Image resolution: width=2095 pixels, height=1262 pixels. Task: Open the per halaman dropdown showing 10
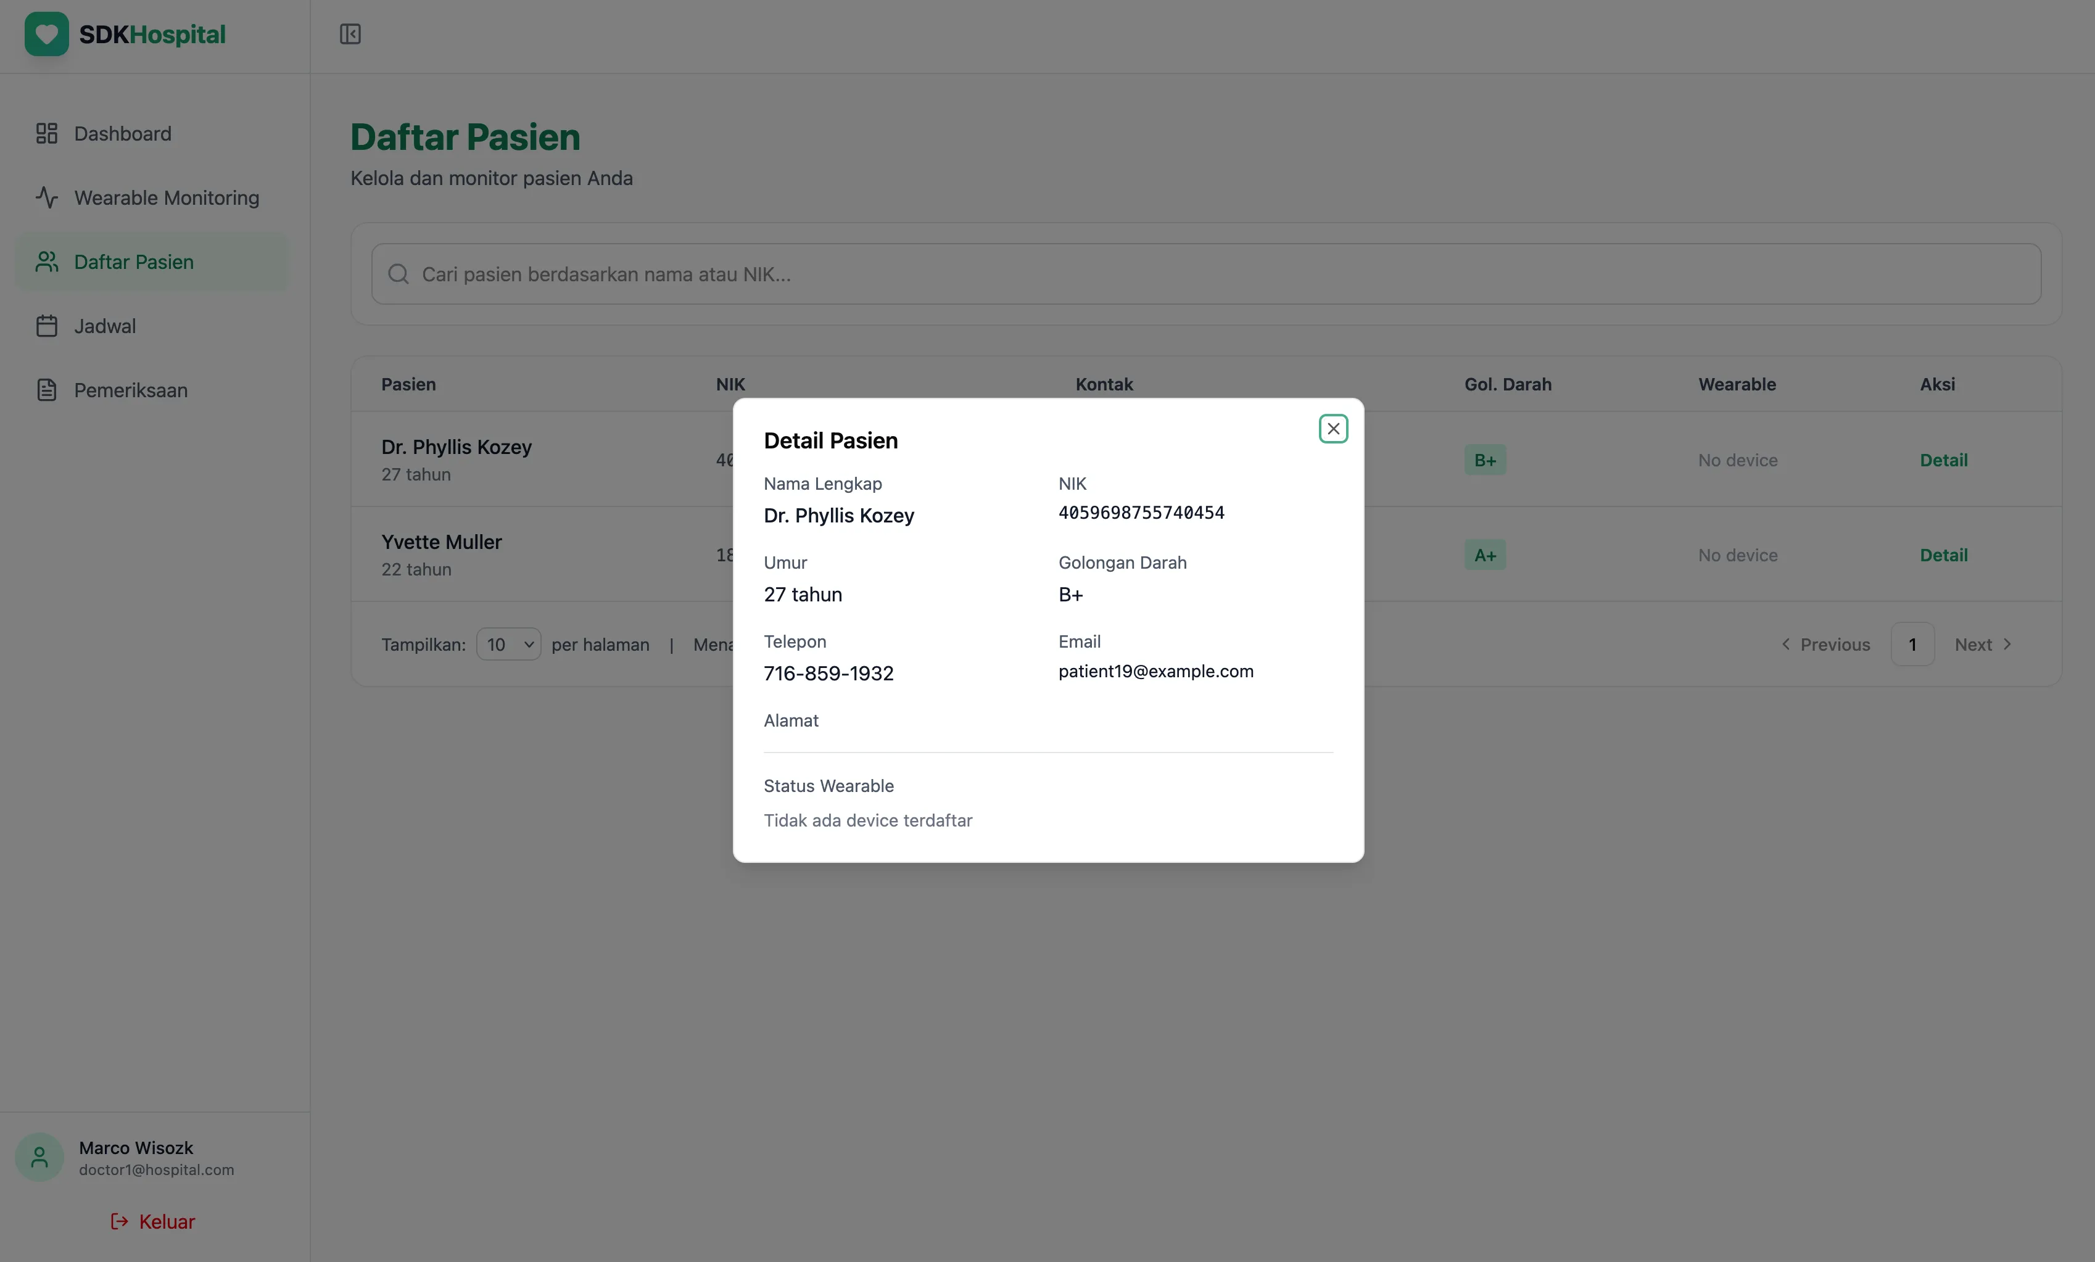(x=508, y=644)
